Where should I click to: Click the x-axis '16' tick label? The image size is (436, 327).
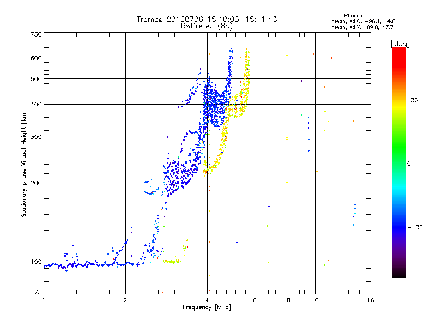pyautogui.click(x=371, y=300)
